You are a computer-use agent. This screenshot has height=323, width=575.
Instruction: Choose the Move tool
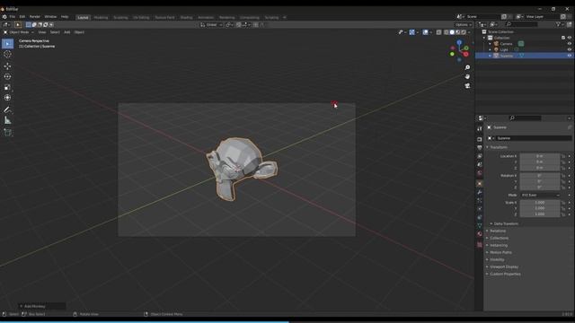click(7, 66)
